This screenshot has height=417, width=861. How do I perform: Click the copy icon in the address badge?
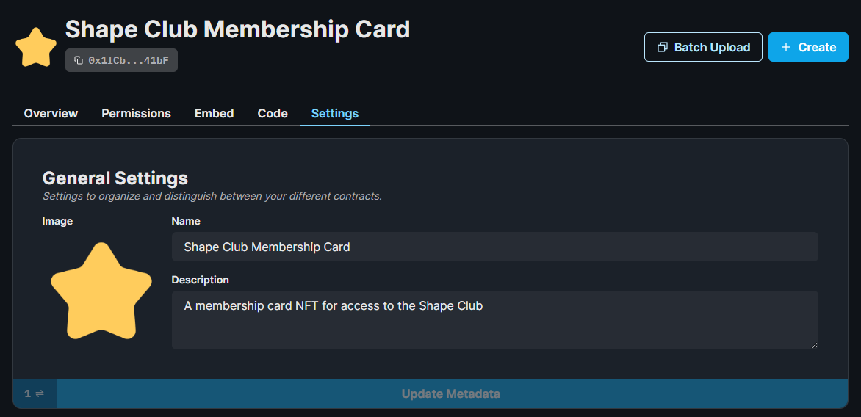79,60
